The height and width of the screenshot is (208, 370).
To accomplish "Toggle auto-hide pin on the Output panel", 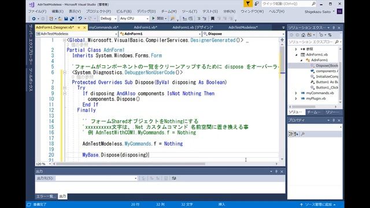I will 276,172.
